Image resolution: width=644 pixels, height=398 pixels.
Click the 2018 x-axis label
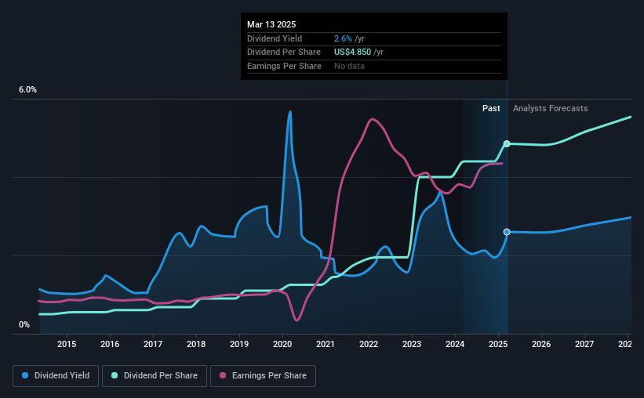[196, 344]
